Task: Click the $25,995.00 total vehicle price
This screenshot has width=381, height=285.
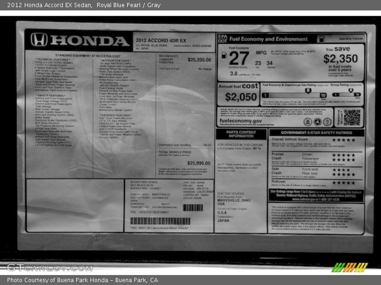Action: (x=199, y=163)
